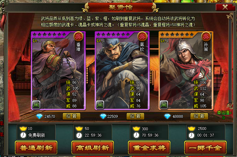The image size is (237, 157).
Task: Click the gold ingot icon beside 2500
Action: (x=192, y=129)
